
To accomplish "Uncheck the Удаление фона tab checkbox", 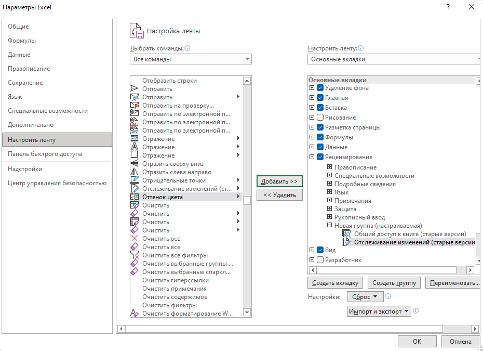I will point(320,88).
